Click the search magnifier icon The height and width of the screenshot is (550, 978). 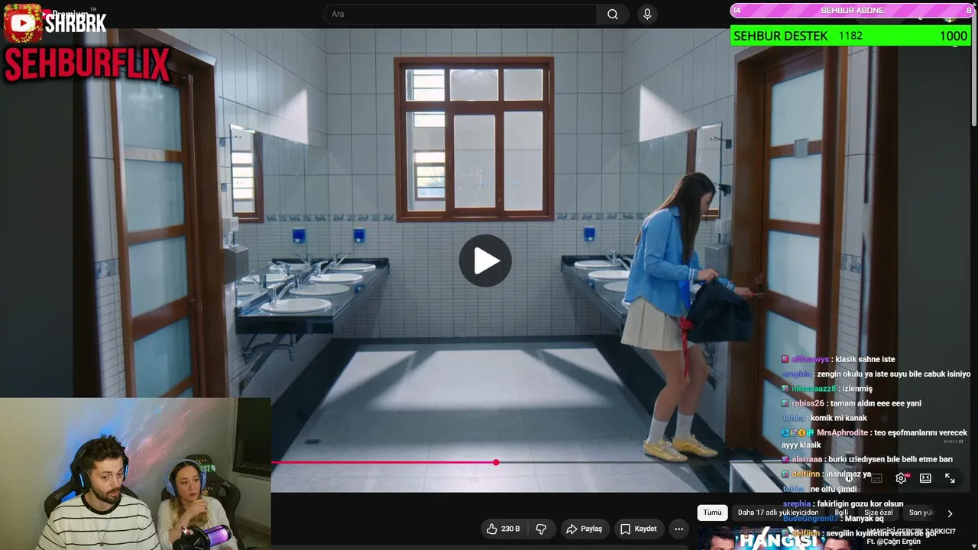point(613,15)
